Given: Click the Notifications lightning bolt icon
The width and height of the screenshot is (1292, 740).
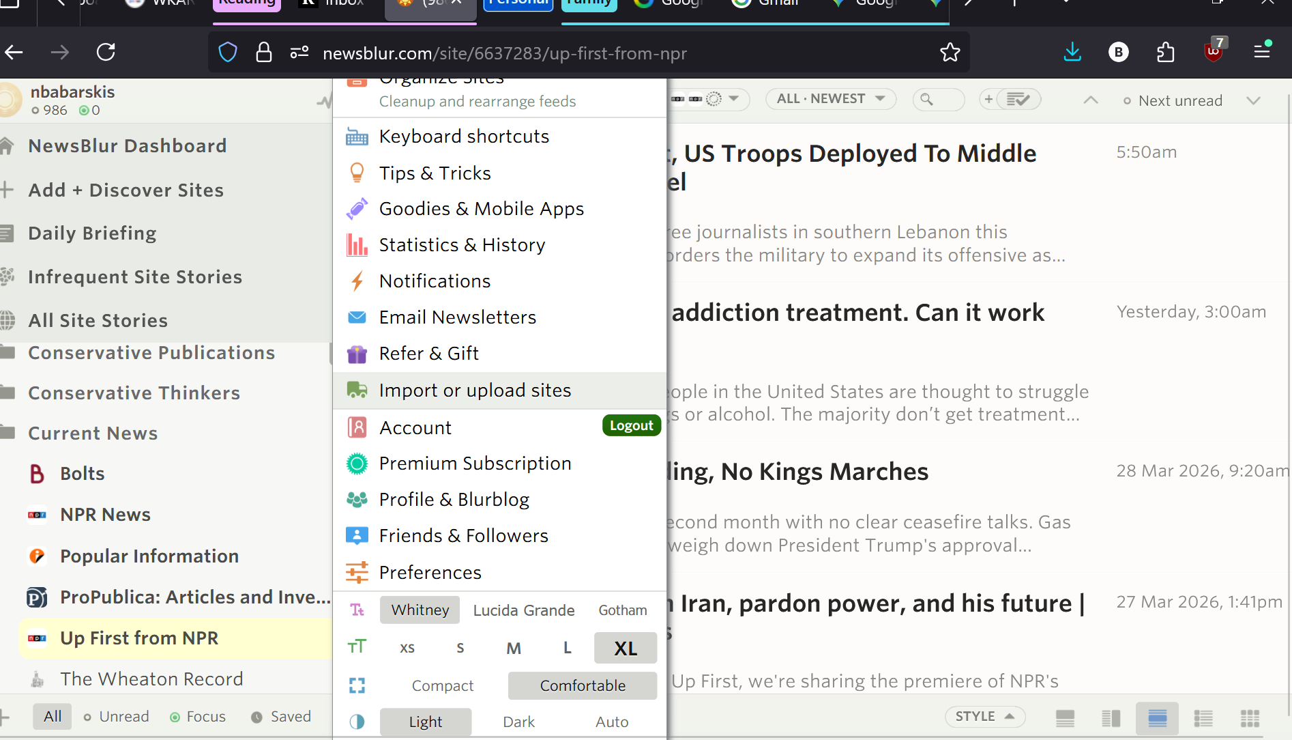Looking at the screenshot, I should click(357, 281).
